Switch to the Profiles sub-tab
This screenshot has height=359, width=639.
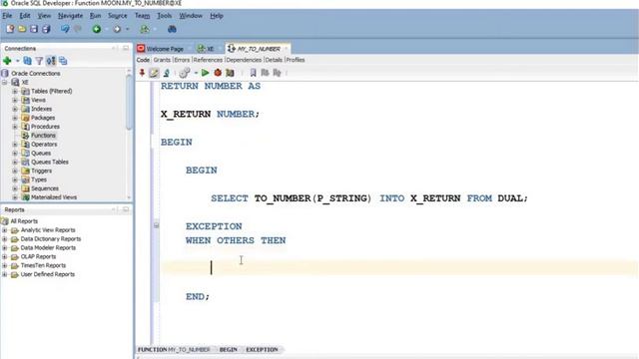point(296,60)
